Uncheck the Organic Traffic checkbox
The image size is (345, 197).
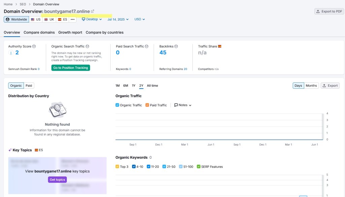click(x=117, y=105)
